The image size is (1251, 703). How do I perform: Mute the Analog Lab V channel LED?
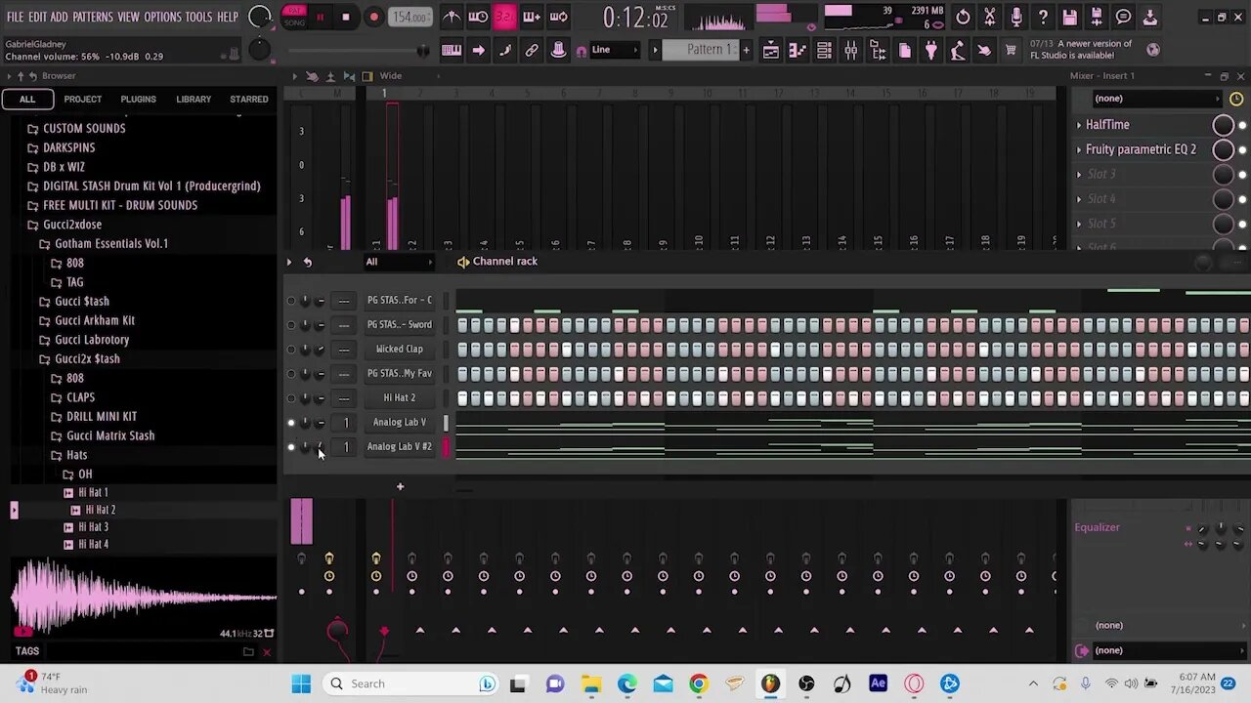tap(290, 423)
